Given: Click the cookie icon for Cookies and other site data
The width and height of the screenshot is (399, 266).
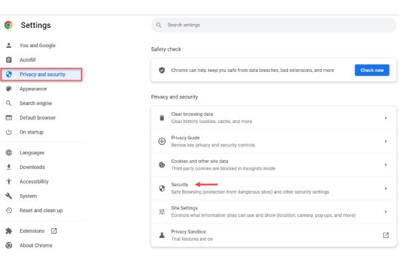Looking at the screenshot, I should (162, 165).
